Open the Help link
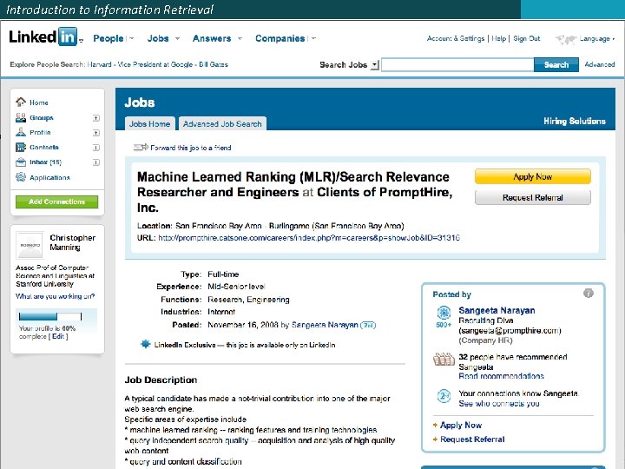The image size is (625, 469). pyautogui.click(x=498, y=38)
